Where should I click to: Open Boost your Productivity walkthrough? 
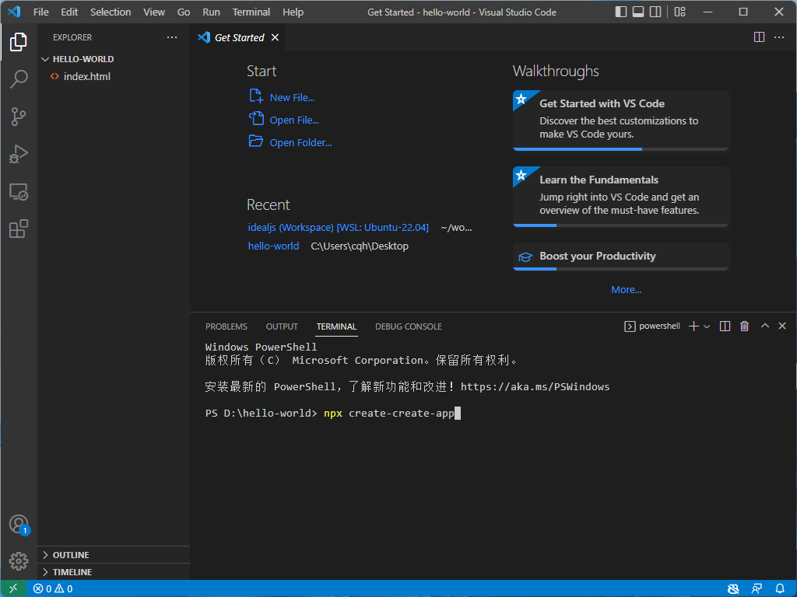click(x=620, y=257)
